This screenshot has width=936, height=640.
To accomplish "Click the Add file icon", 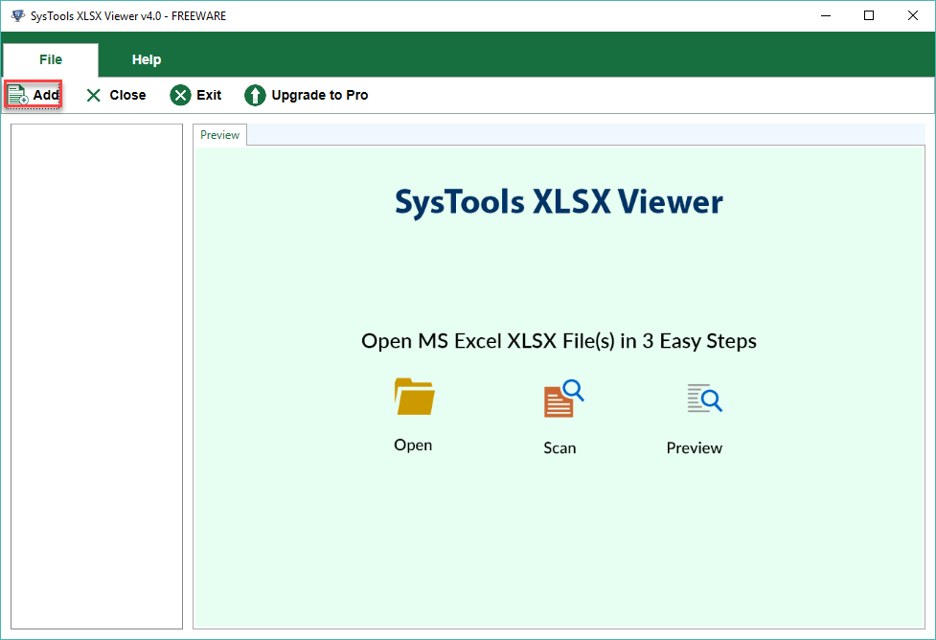I will (18, 95).
